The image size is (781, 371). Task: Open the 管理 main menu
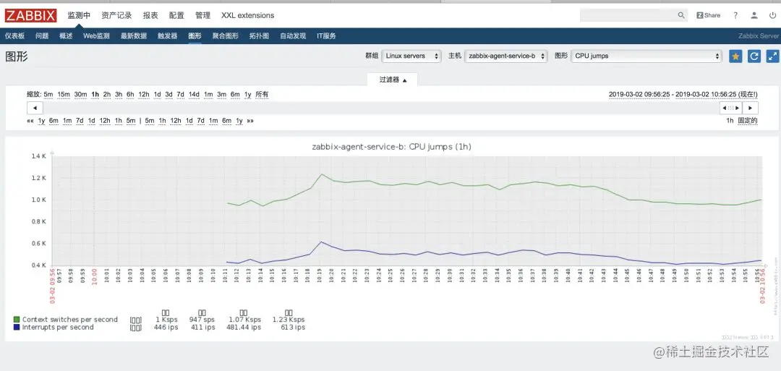[202, 15]
